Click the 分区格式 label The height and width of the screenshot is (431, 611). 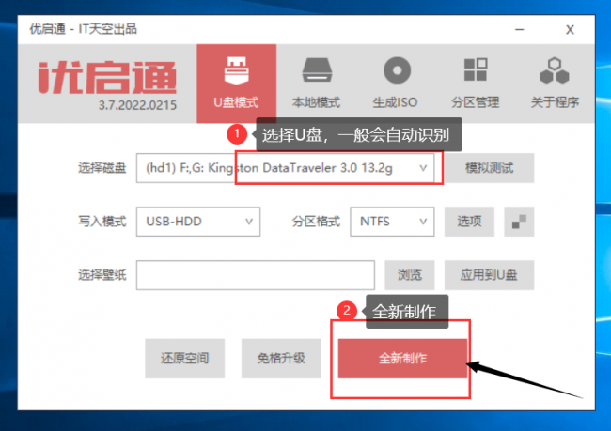[x=316, y=222]
